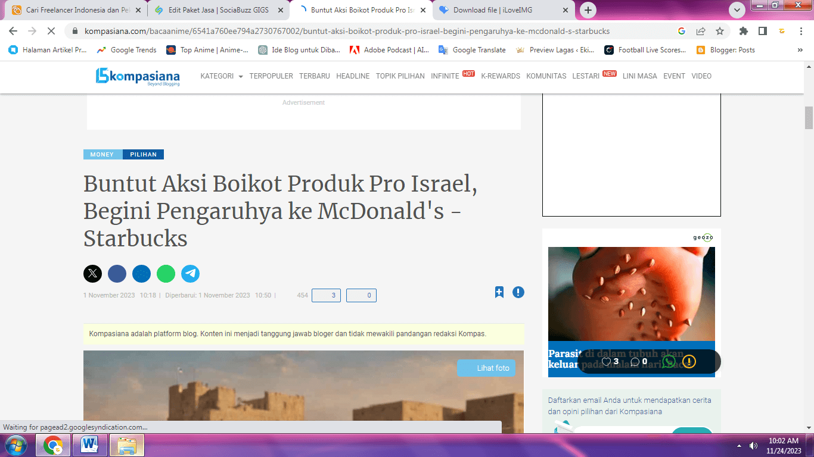Screen dimensions: 814x457
Task: Share article via the green WhatsApp circle
Action: pyautogui.click(x=166, y=274)
